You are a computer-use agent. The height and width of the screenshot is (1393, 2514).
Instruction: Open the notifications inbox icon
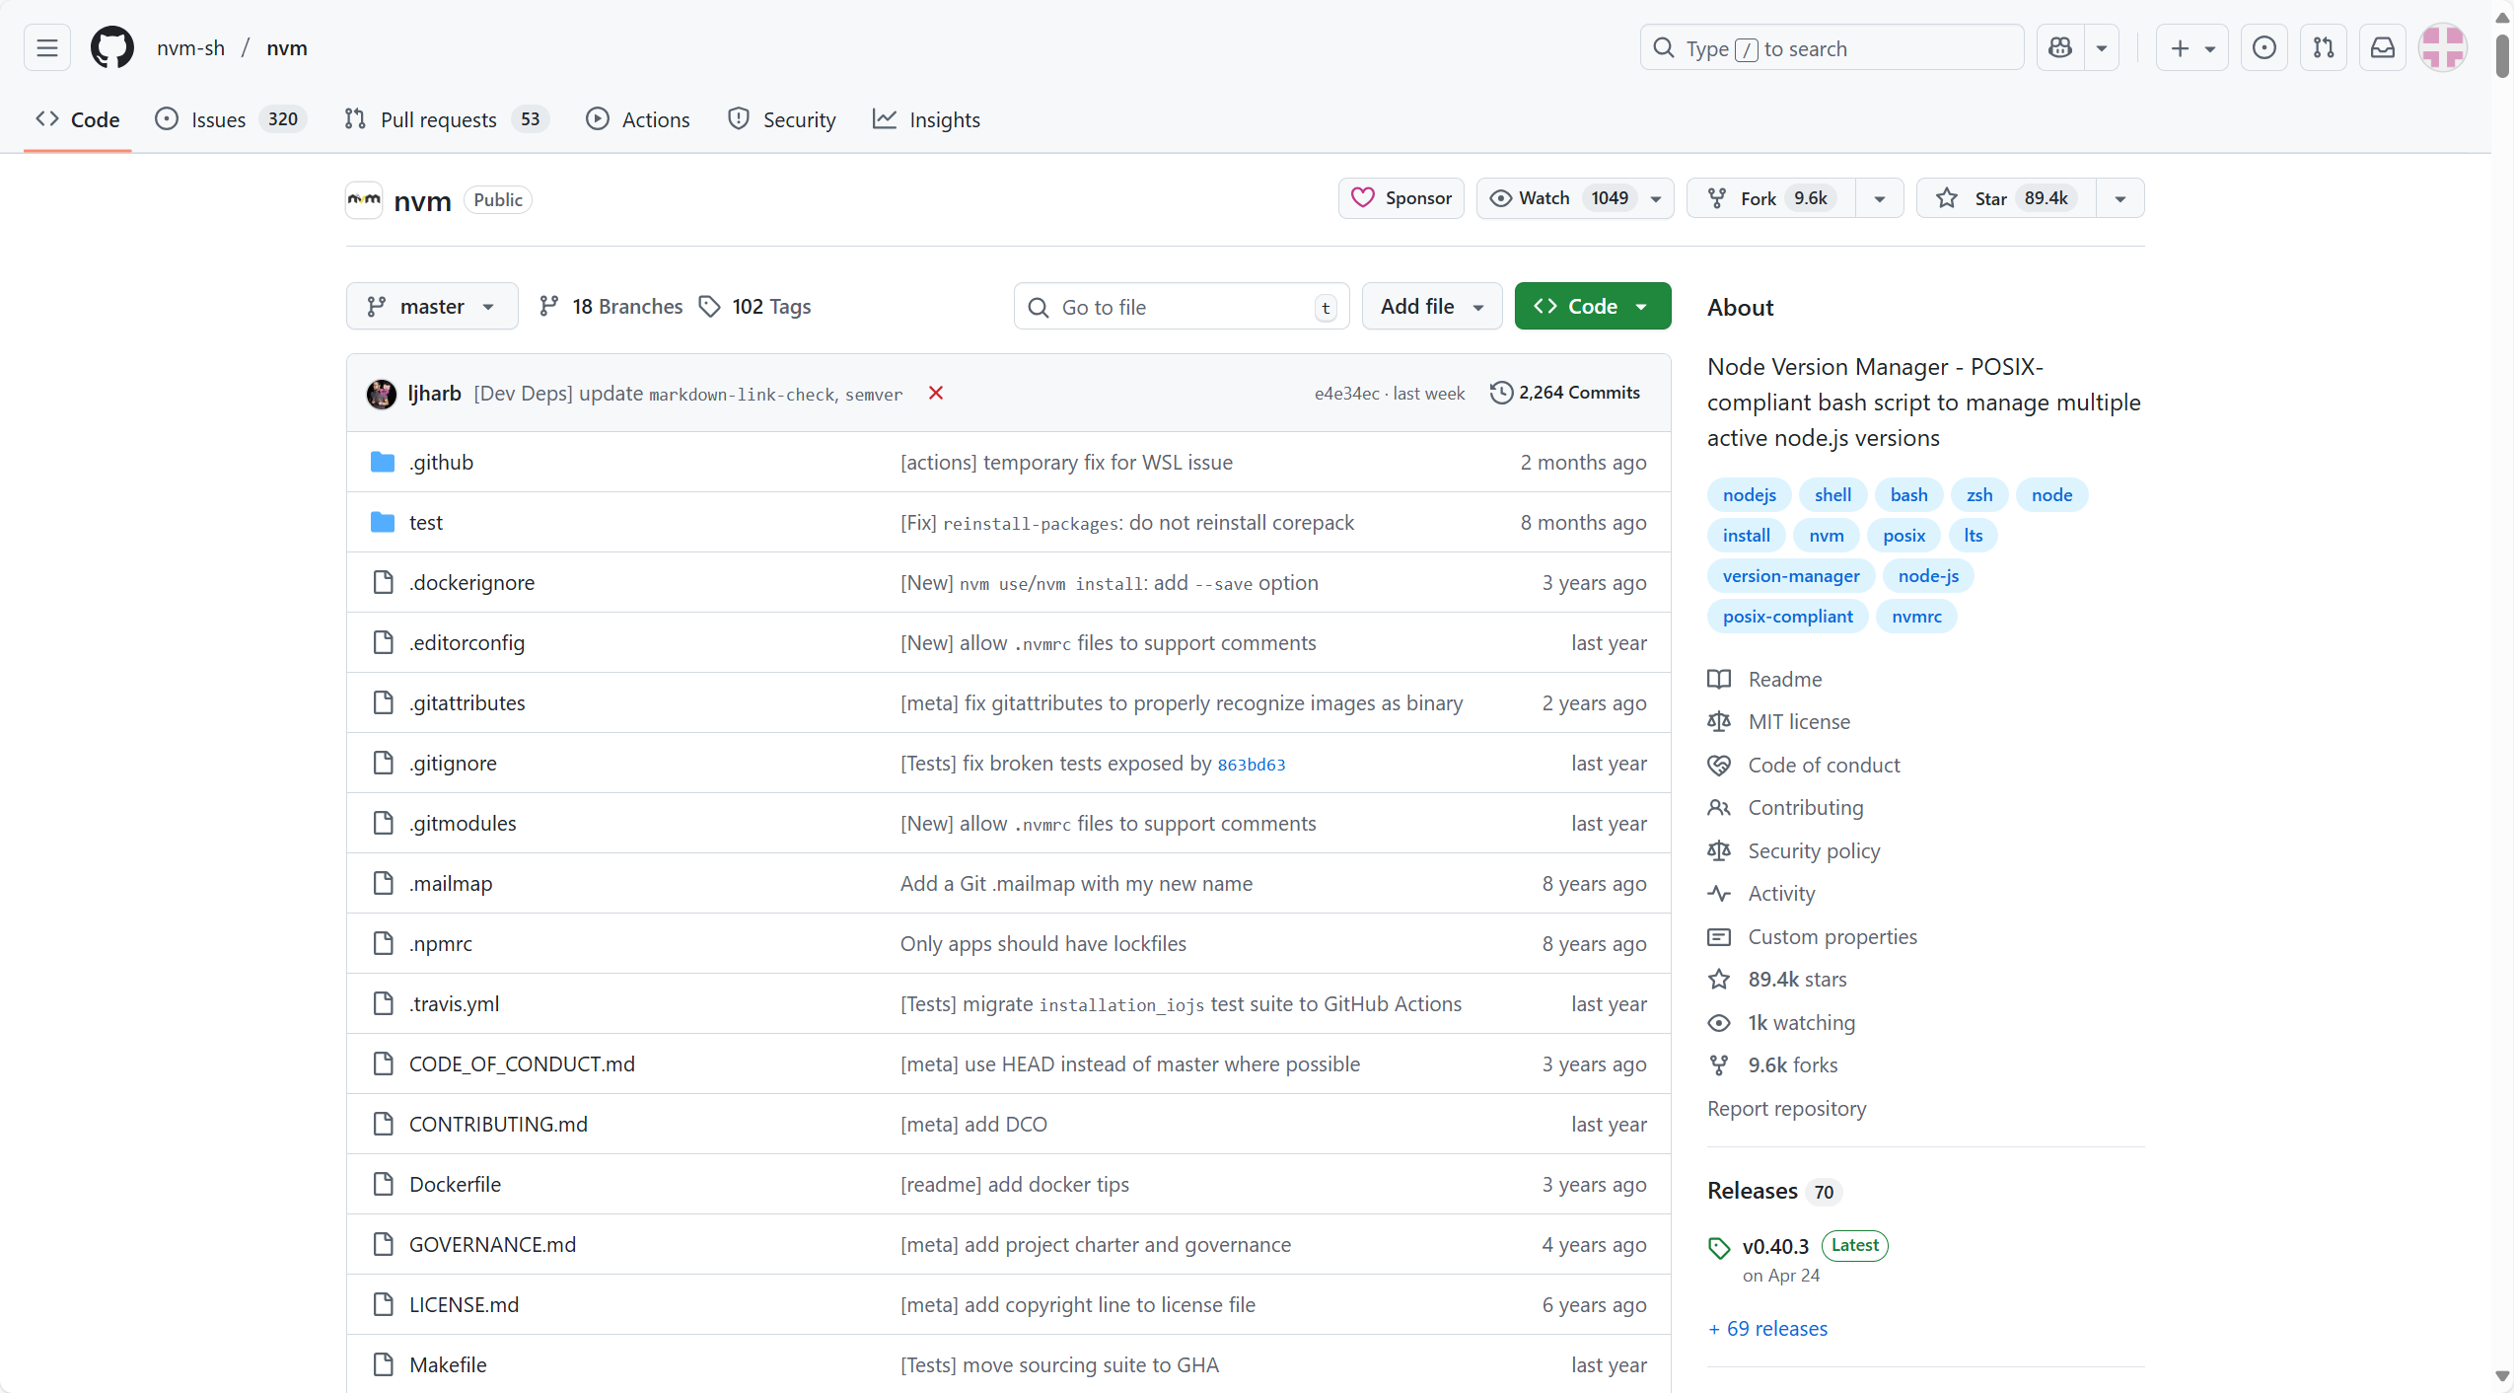(x=2381, y=46)
